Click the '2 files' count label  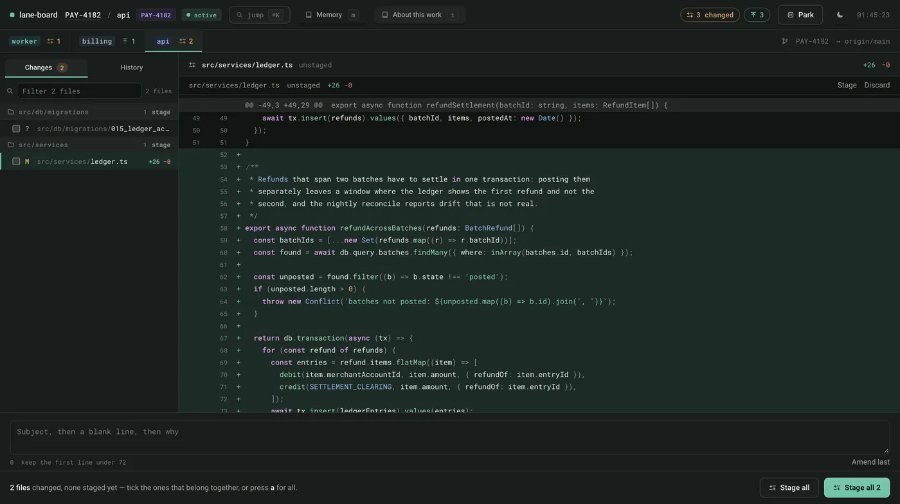158,91
